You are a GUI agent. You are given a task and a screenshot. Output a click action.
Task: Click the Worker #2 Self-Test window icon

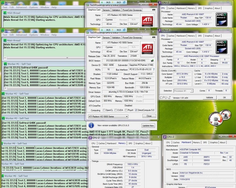[x=3, y=94]
